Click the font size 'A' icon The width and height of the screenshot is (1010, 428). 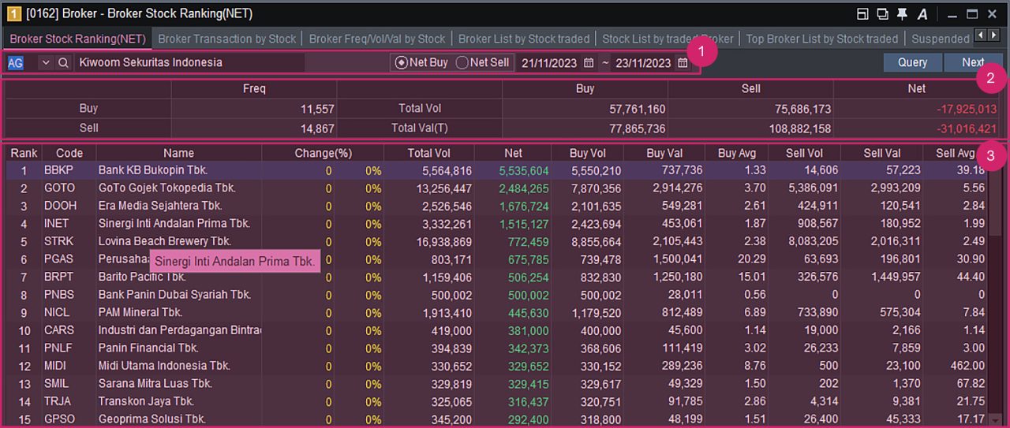(x=922, y=14)
